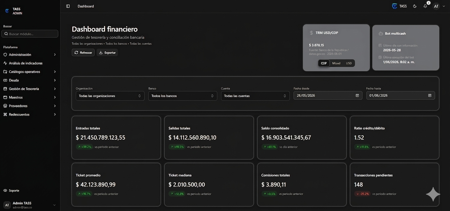450x211 pixels.
Task: Click the 2026-05-28 date in Bot multicash
Action: [392, 50]
